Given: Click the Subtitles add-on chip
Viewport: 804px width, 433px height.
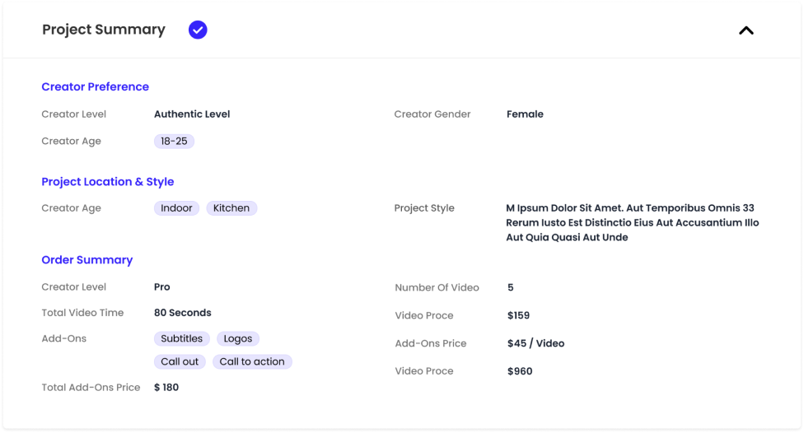Looking at the screenshot, I should (181, 338).
